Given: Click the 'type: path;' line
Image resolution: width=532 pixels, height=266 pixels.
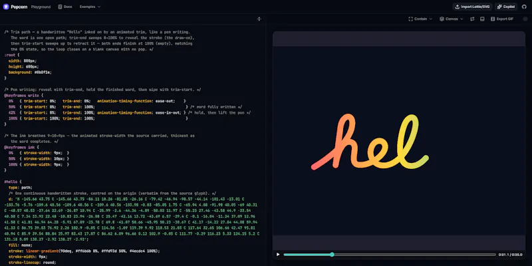Looking at the screenshot, I should [x=21, y=188].
